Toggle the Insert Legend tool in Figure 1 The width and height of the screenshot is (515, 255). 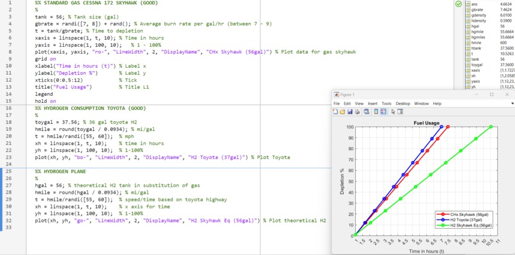383,112
